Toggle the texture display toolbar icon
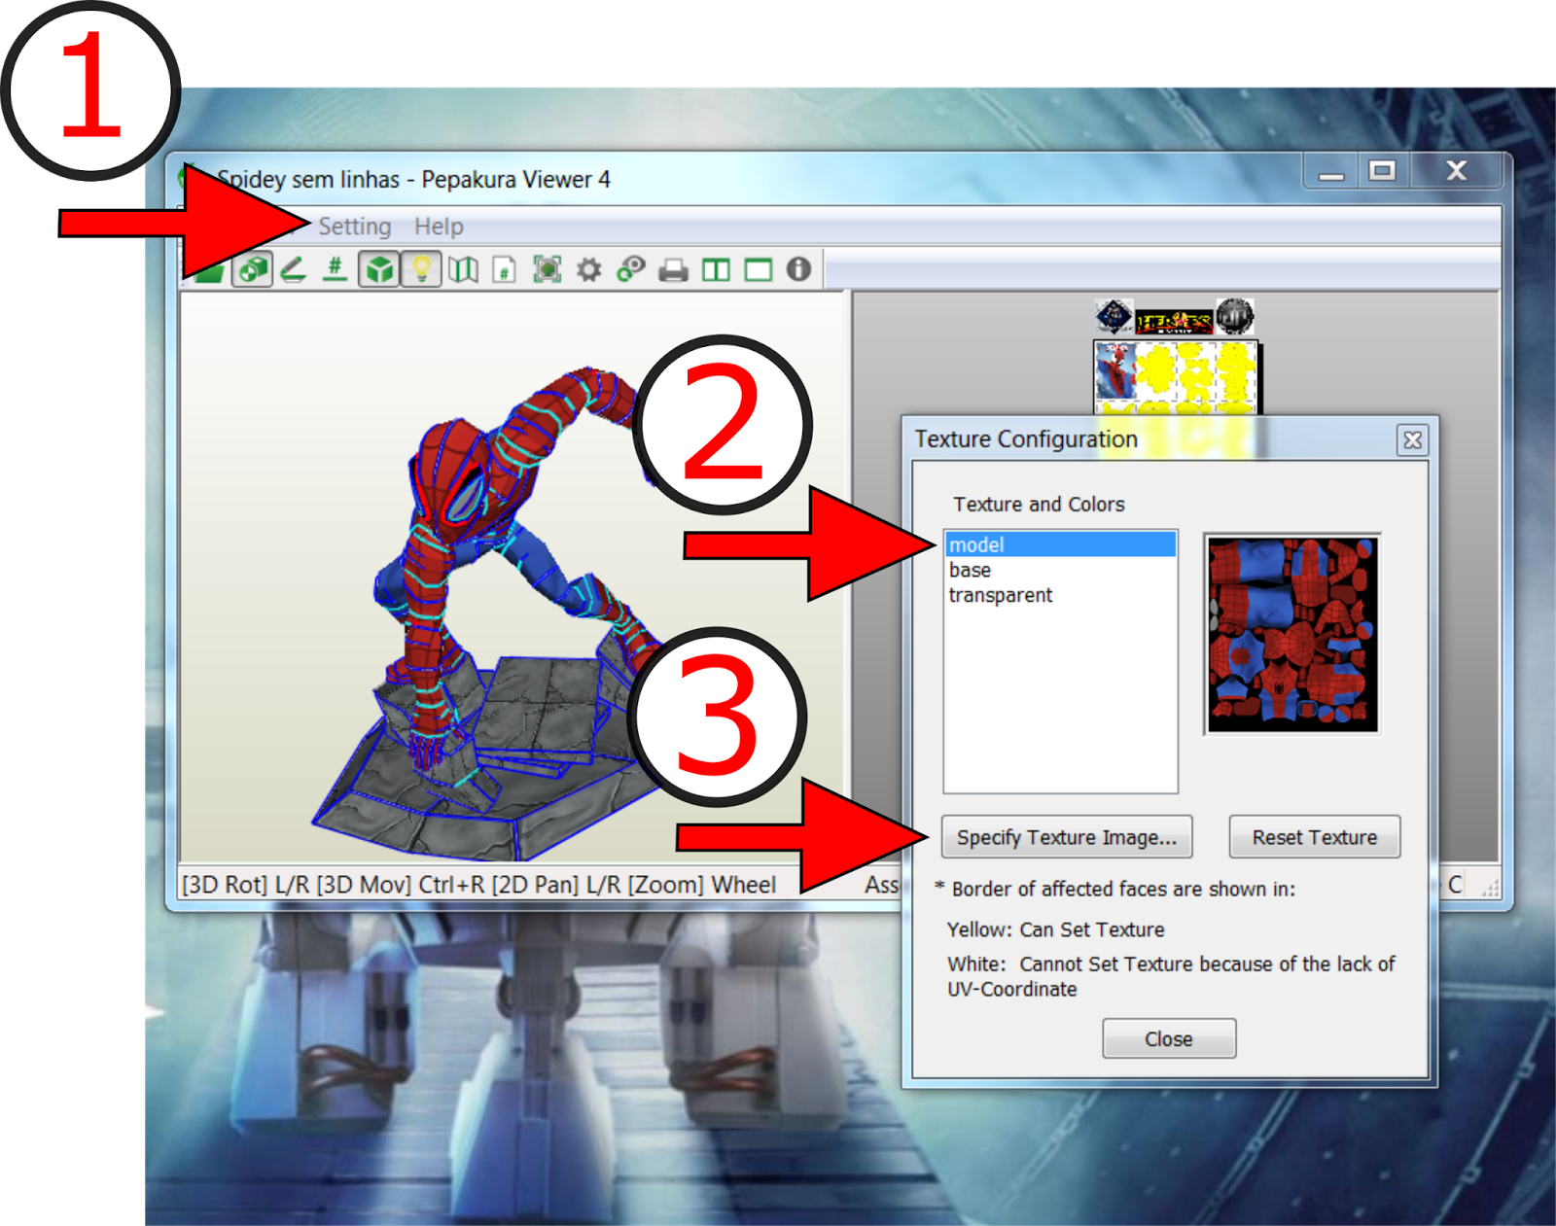The width and height of the screenshot is (1556, 1226). [253, 269]
